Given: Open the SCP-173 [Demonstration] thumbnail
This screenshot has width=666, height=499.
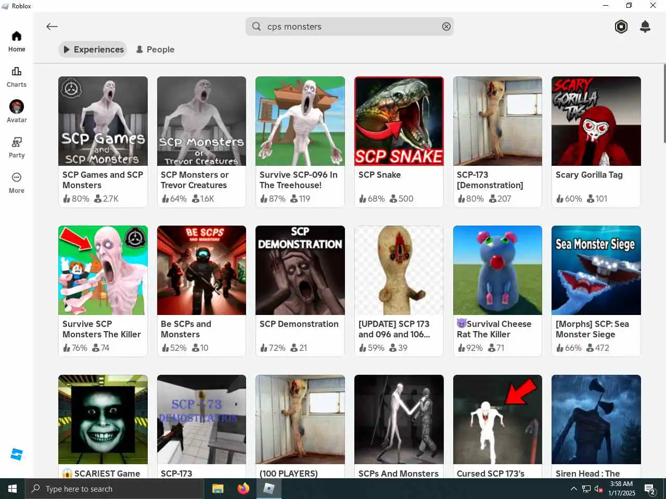Looking at the screenshot, I should pyautogui.click(x=497, y=121).
